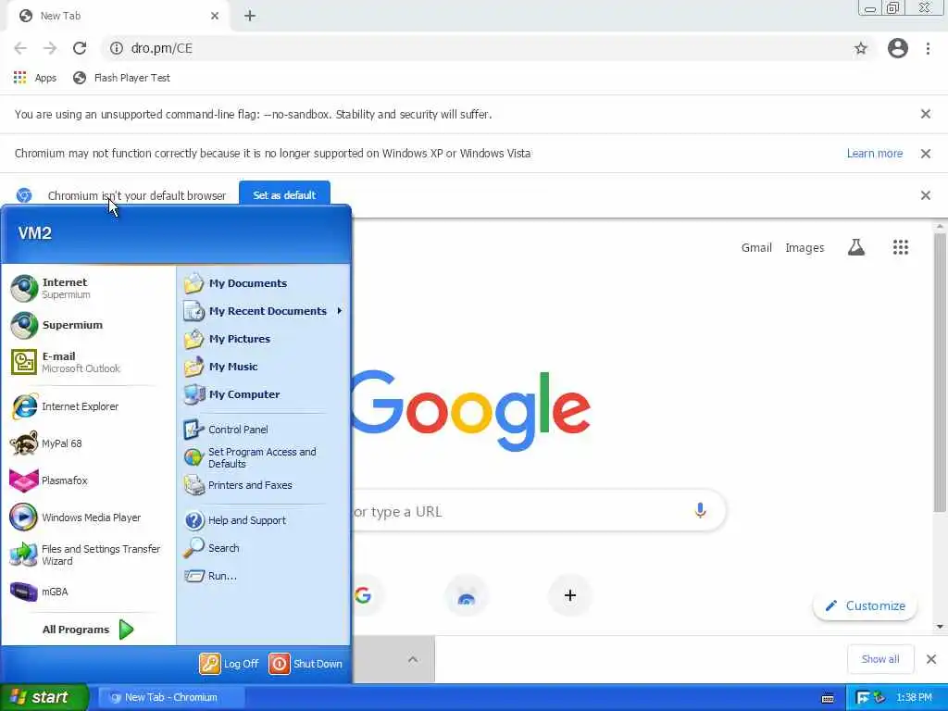Open My Pictures folder

[263, 339]
